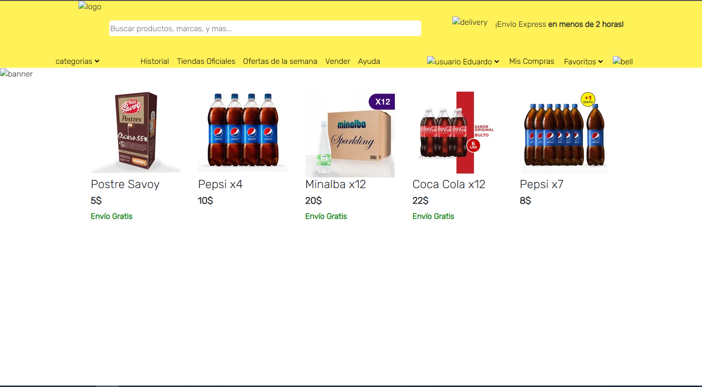
Task: Select the Vender menu item
Action: 338,61
